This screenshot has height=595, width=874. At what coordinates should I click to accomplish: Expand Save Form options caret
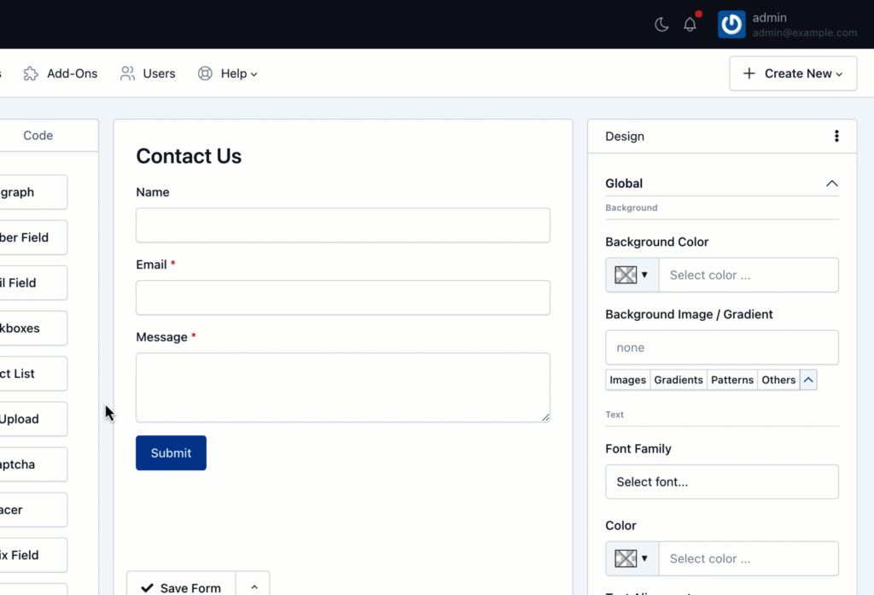[253, 586]
